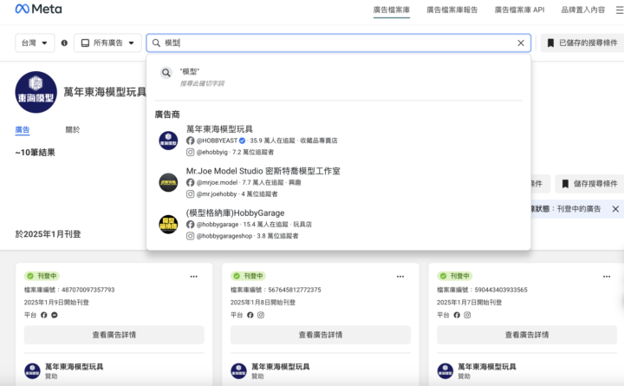Open 廣告檔案庫 API tab
Viewport: 624px width, 386px height.
click(x=519, y=10)
